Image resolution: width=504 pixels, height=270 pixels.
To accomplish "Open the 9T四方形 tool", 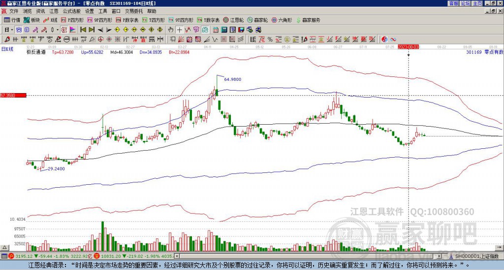I will click(x=181, y=20).
